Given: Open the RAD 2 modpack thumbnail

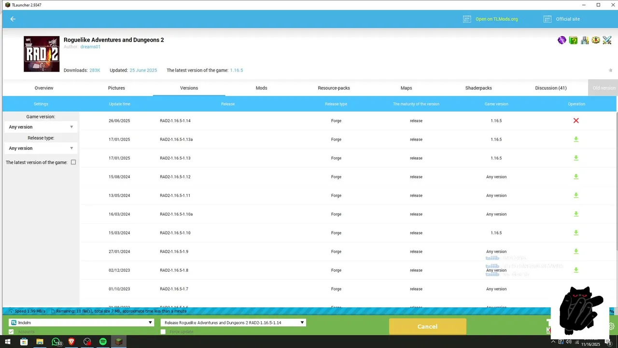Looking at the screenshot, I should coord(42,54).
